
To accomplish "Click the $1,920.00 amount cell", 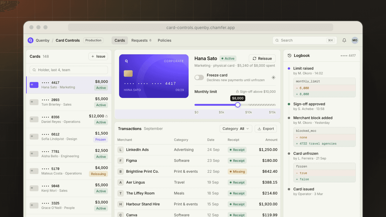I will coord(268,204).
